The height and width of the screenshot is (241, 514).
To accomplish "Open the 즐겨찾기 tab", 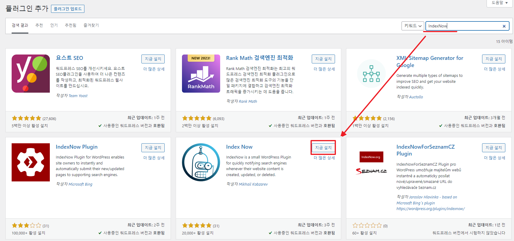I will [x=91, y=26].
